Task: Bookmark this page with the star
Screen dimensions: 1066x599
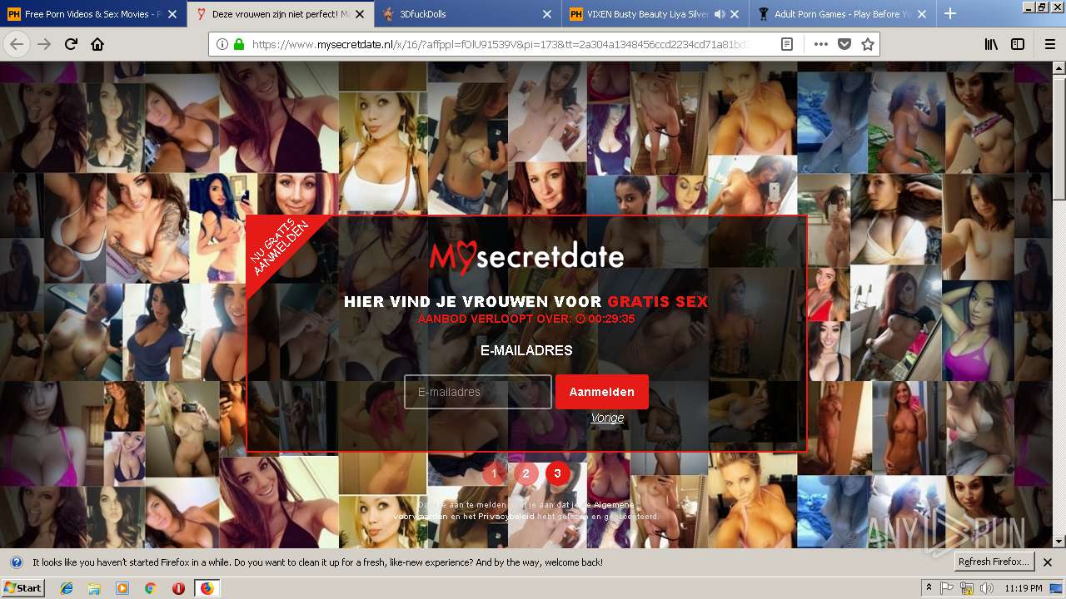Action: coord(867,44)
